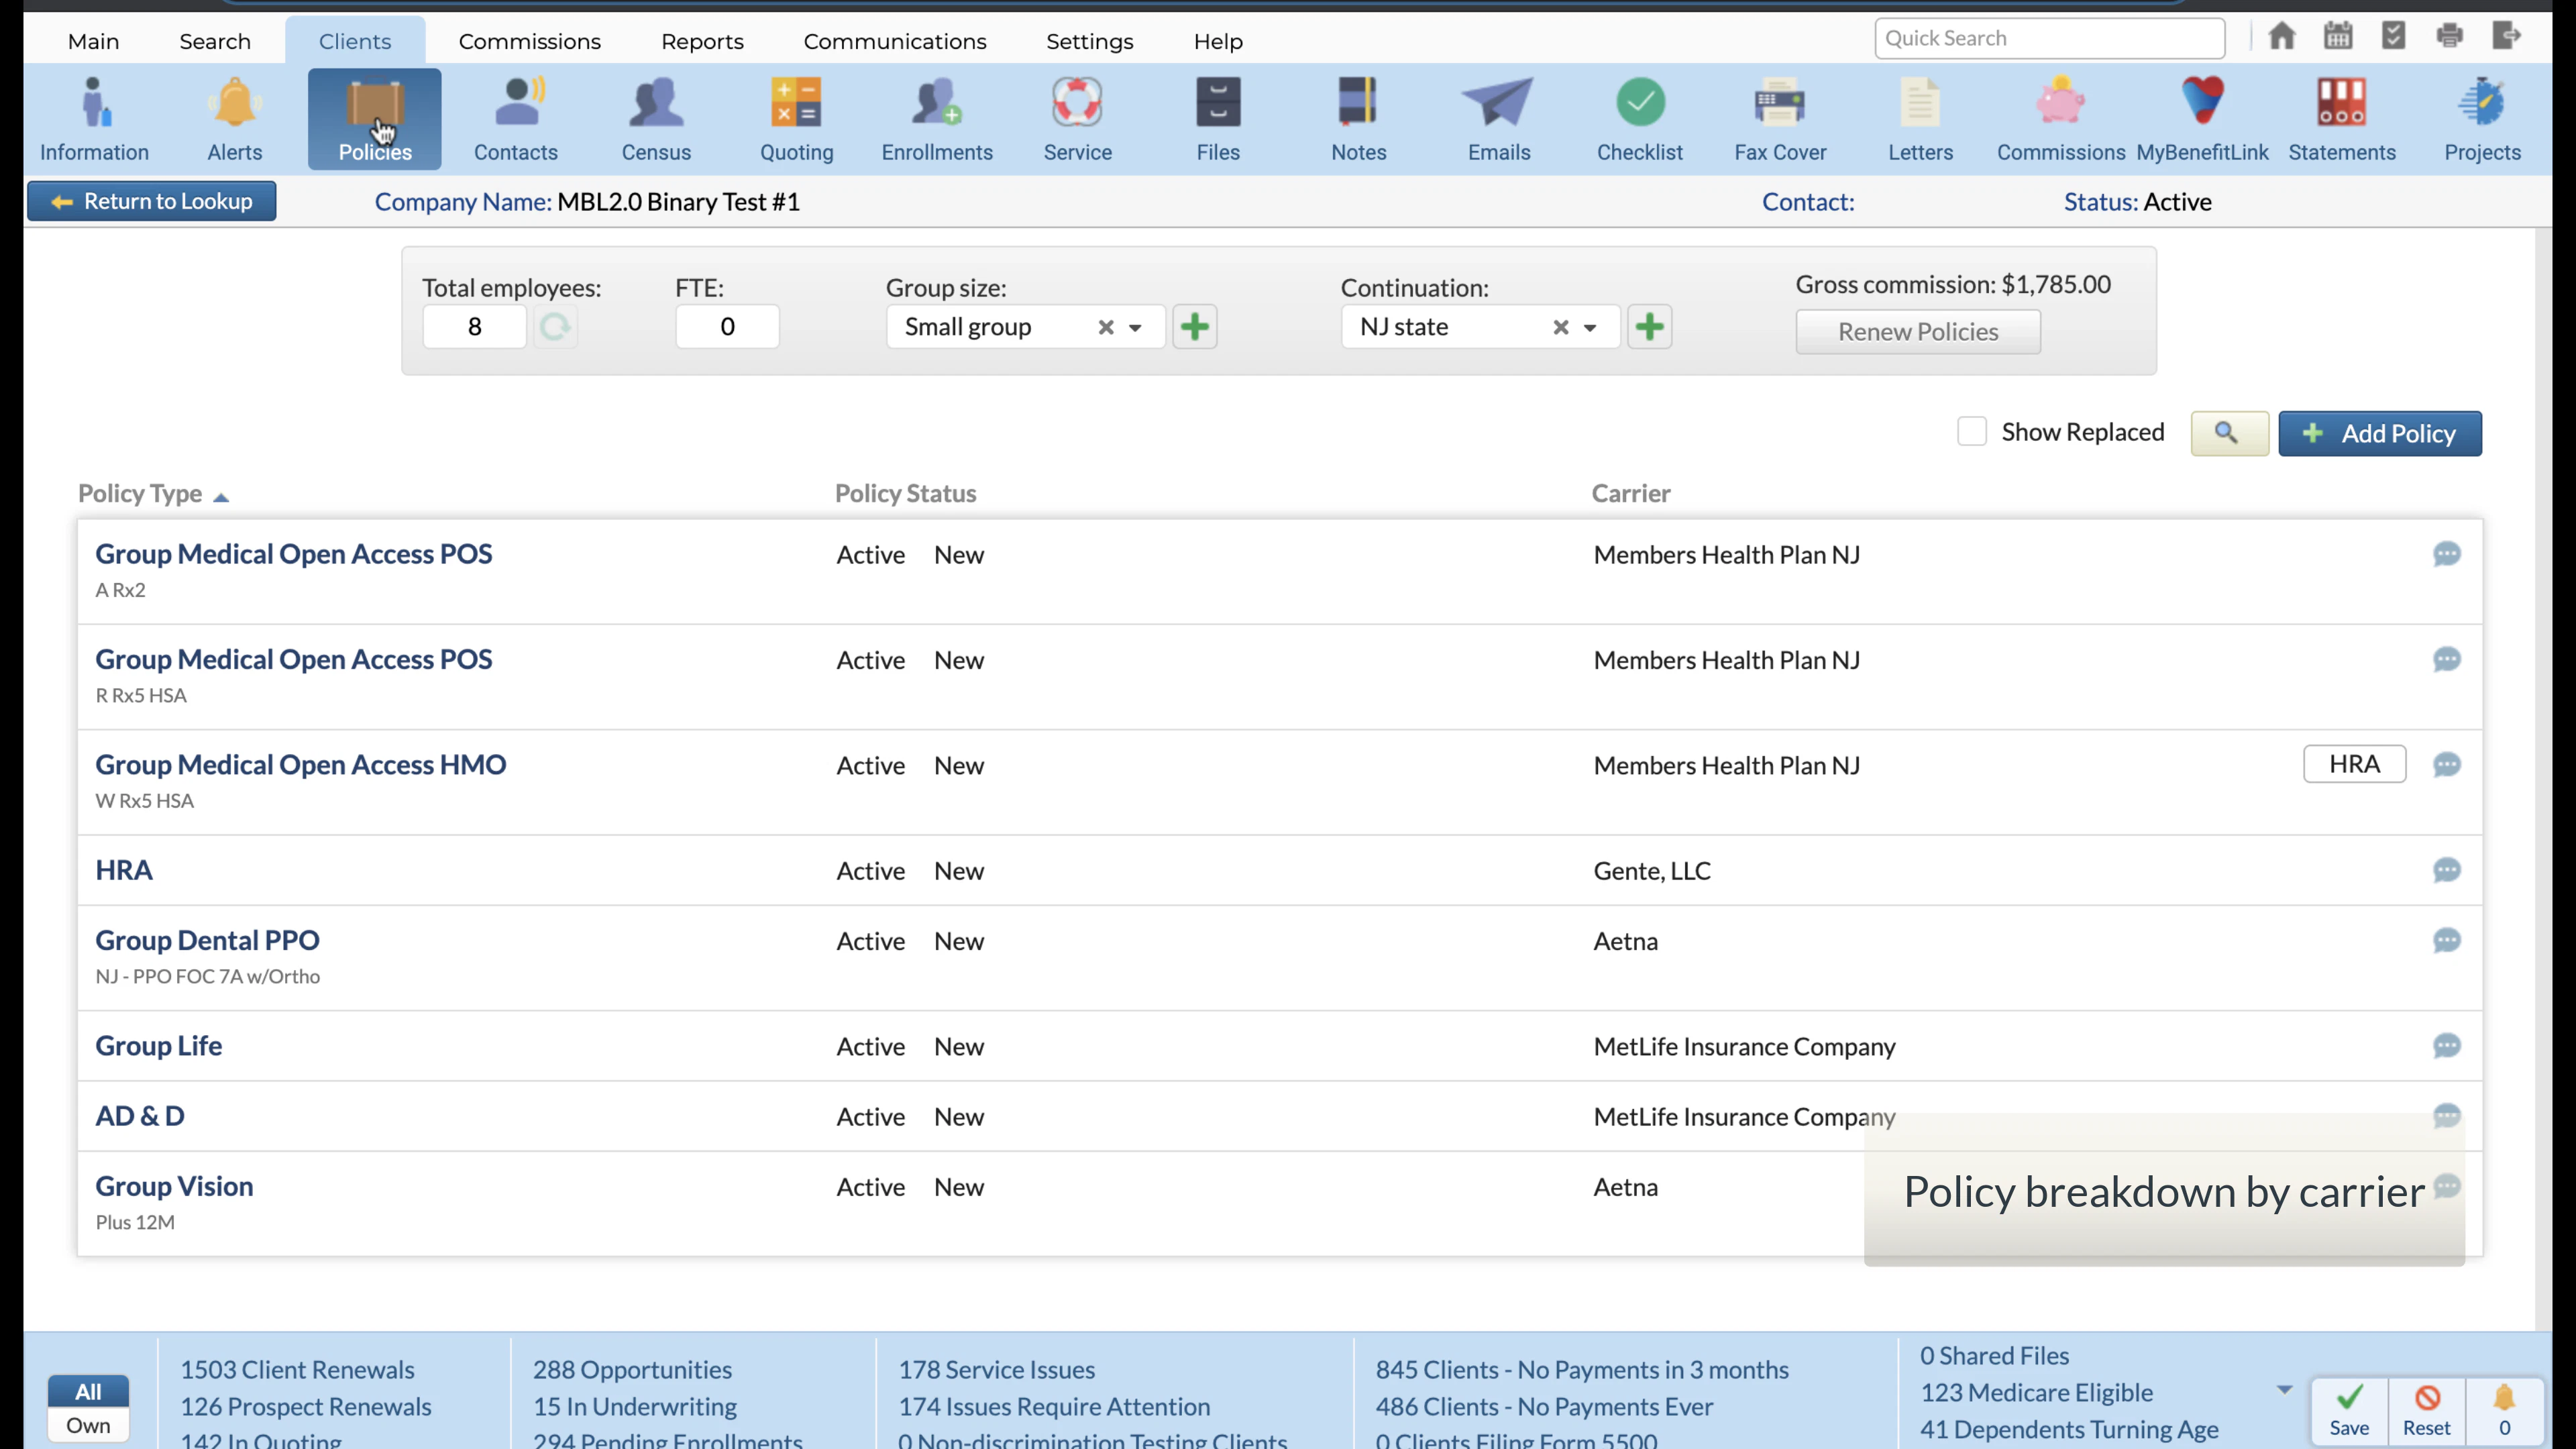Image resolution: width=2576 pixels, height=1449 pixels.
Task: Click the print icon near Quick Search
Action: 2450,35
